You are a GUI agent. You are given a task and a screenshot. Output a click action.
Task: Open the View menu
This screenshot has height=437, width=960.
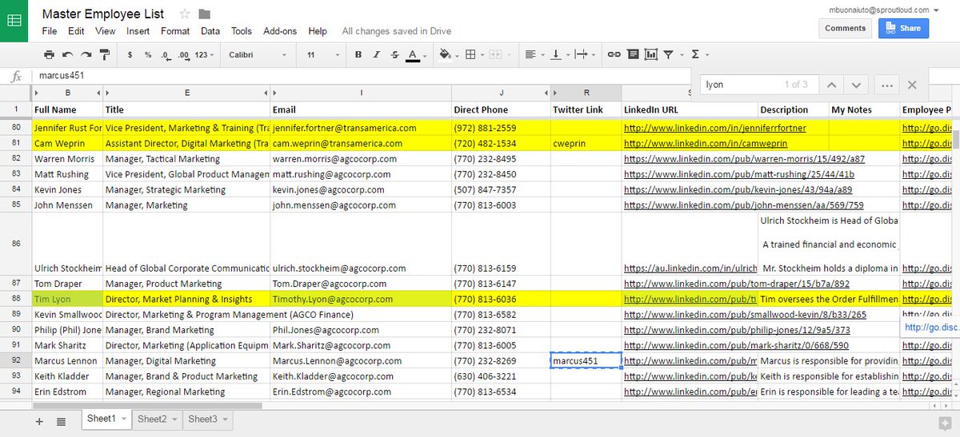pyautogui.click(x=105, y=31)
